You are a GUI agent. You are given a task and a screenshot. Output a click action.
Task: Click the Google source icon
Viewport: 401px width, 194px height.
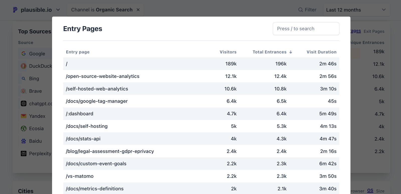(x=24, y=54)
